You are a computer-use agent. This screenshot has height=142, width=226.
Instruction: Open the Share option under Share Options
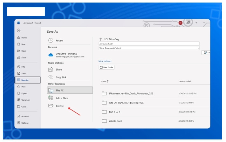[59, 69]
